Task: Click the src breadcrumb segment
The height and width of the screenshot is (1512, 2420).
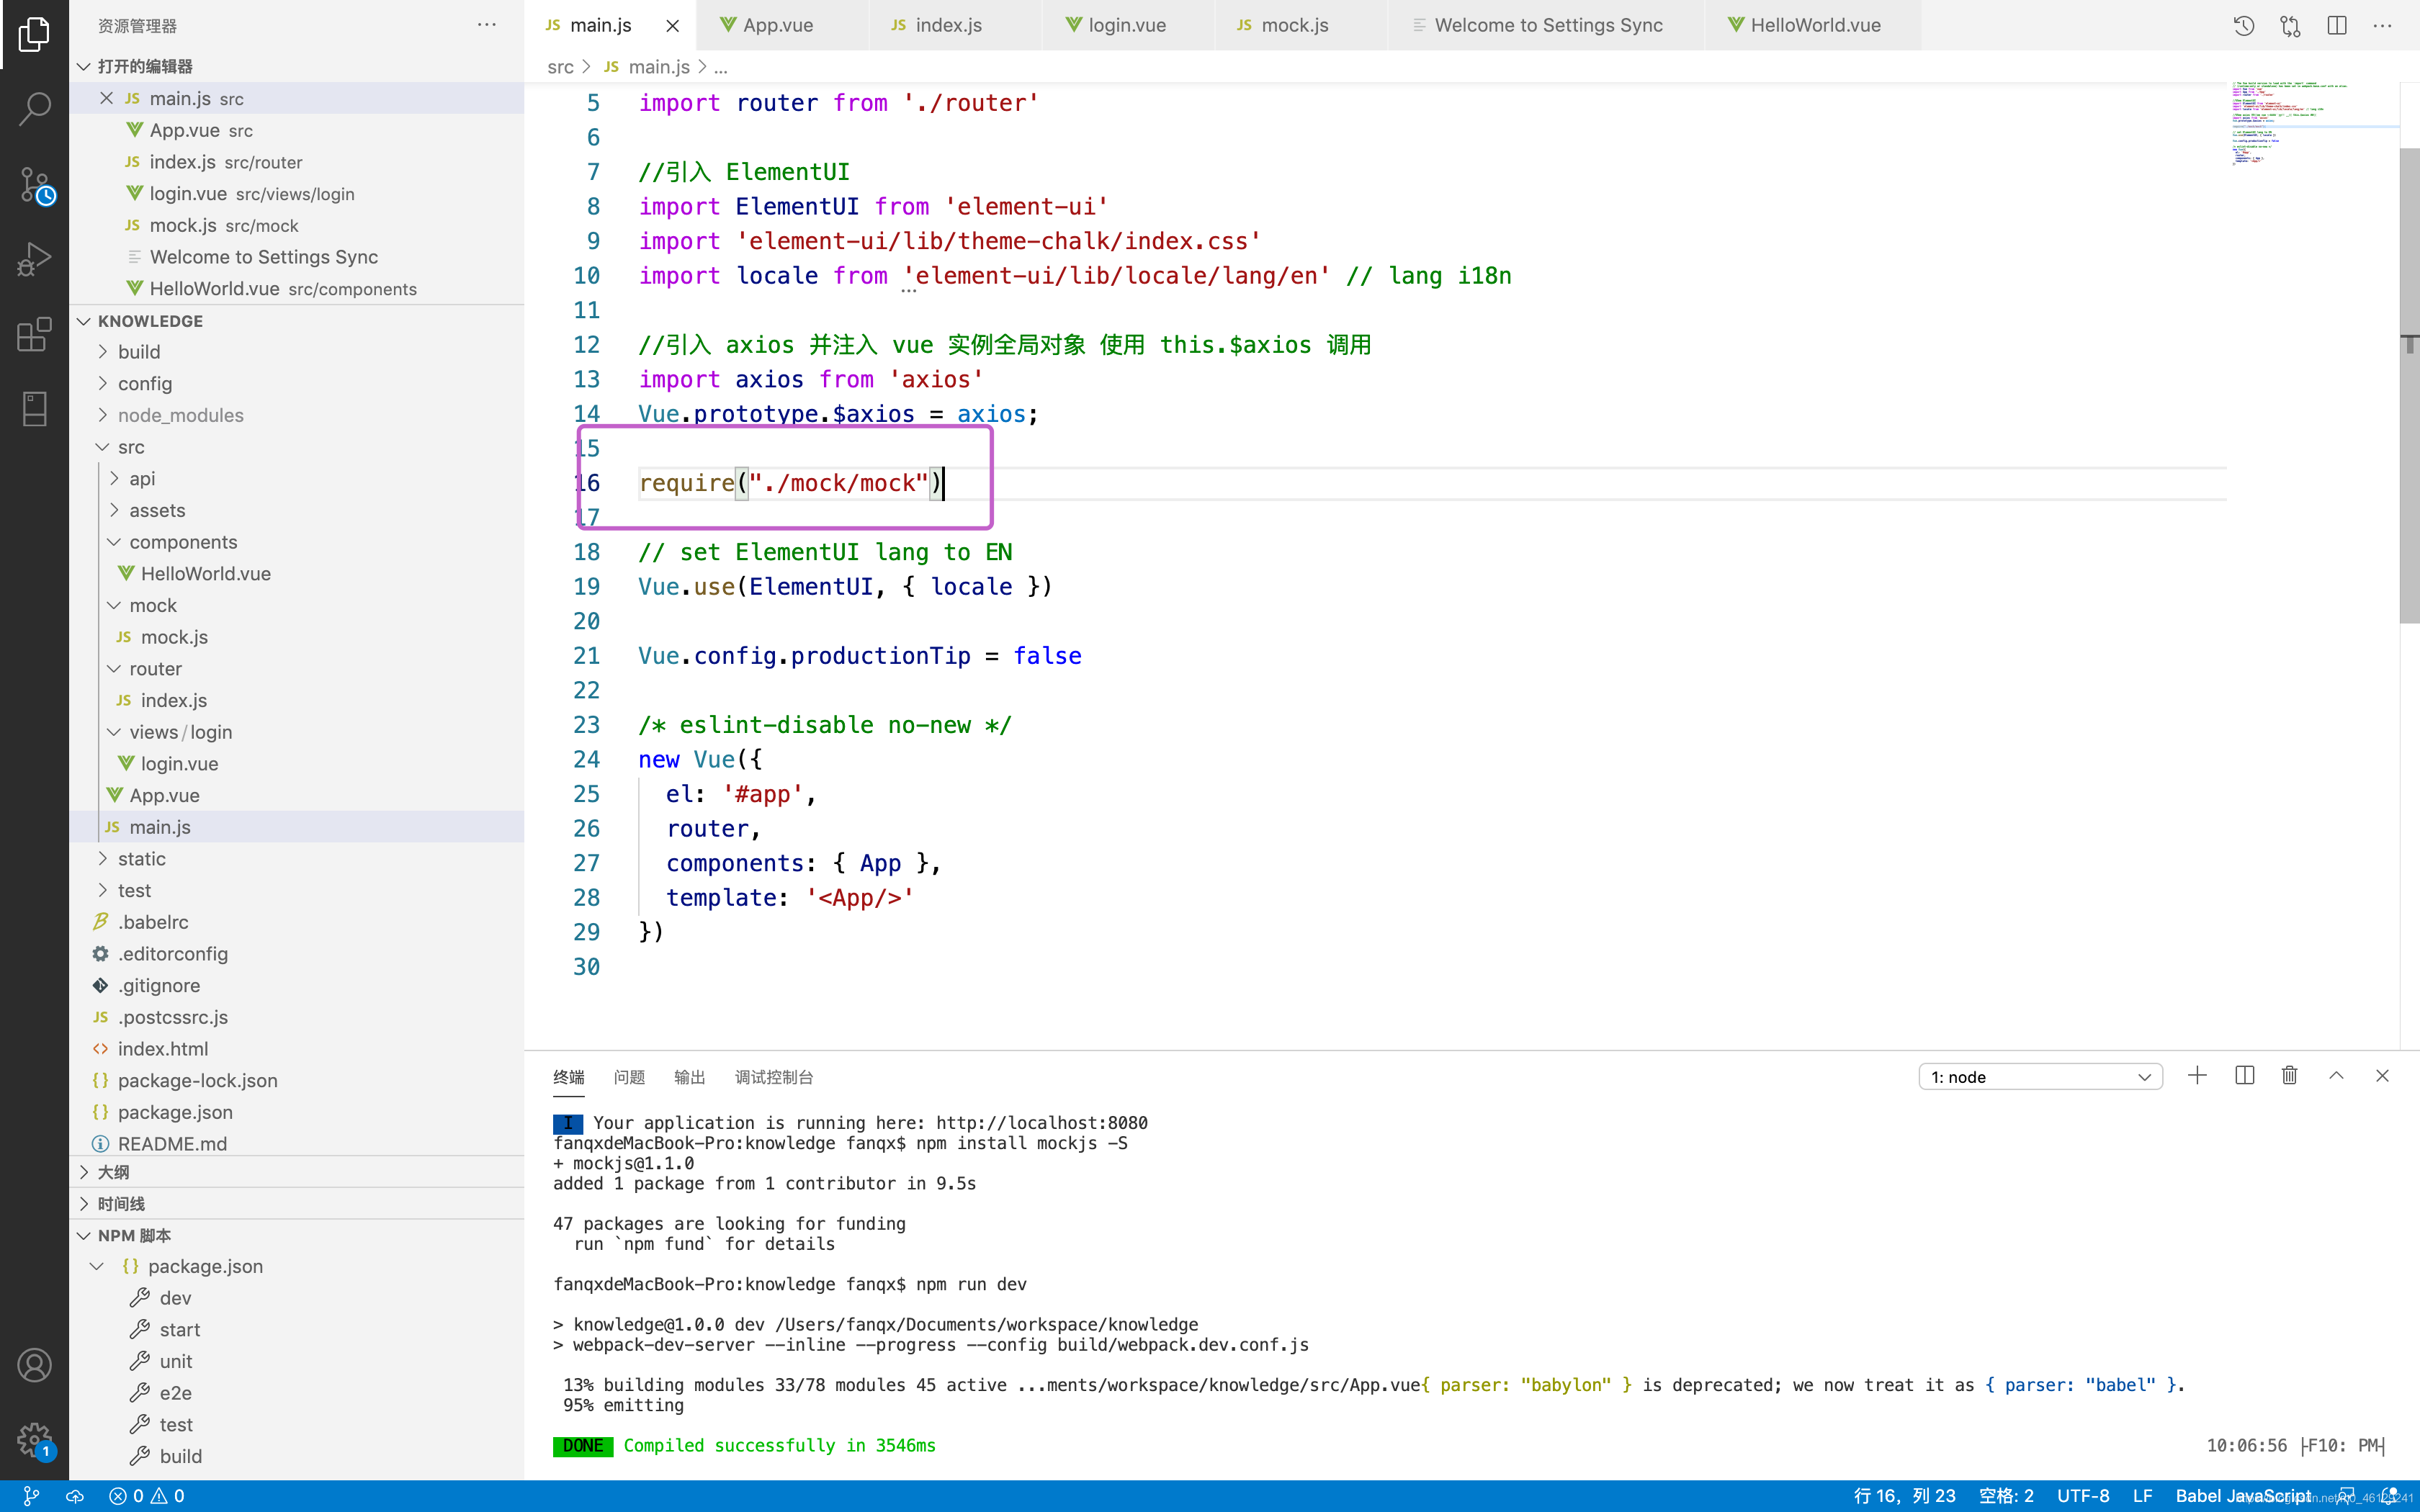Action: coord(560,67)
